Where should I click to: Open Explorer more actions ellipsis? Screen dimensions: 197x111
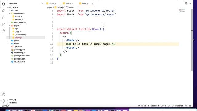42,3
